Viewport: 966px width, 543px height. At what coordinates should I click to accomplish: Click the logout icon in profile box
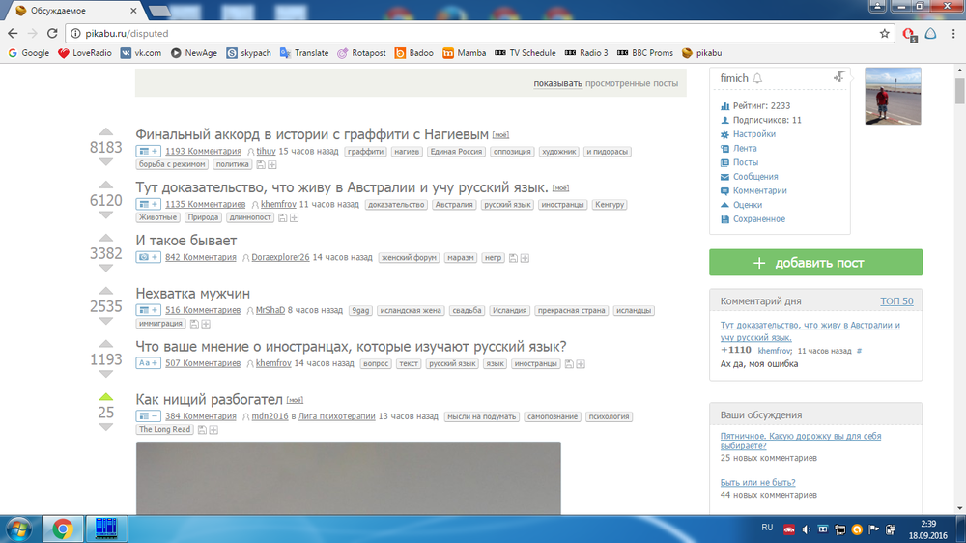[839, 76]
